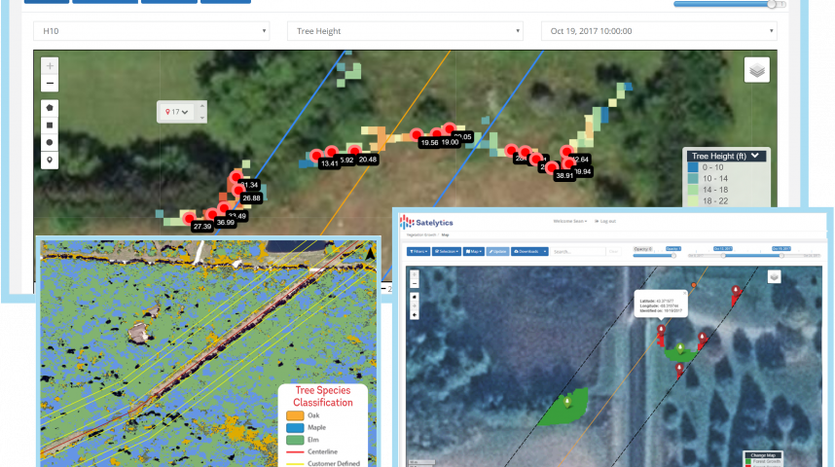Click the Oak legend swatch

(x=295, y=415)
